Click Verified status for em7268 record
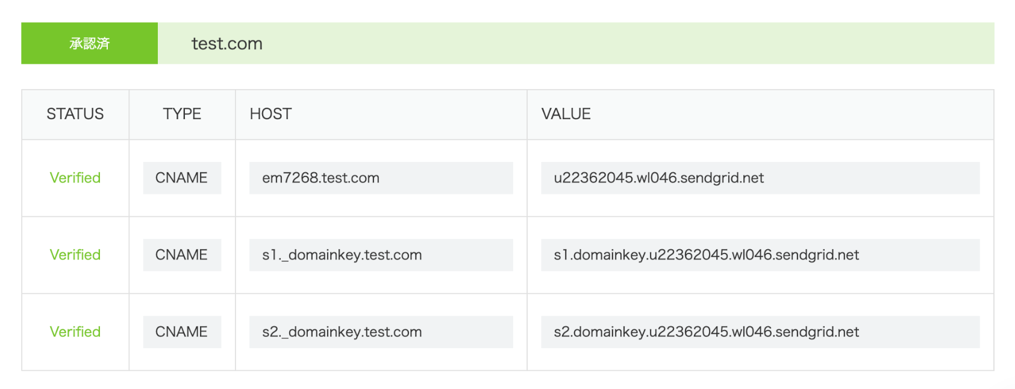This screenshot has width=1015, height=389. (x=75, y=178)
